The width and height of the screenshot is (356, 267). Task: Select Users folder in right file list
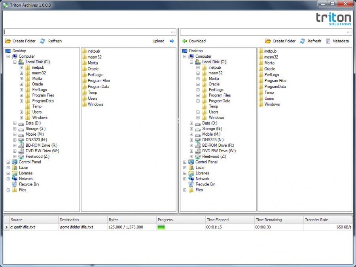click(266, 98)
